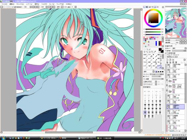Open the layer blending mode dropdown
Viewport: 187px width, 140px height.
pos(180,48)
